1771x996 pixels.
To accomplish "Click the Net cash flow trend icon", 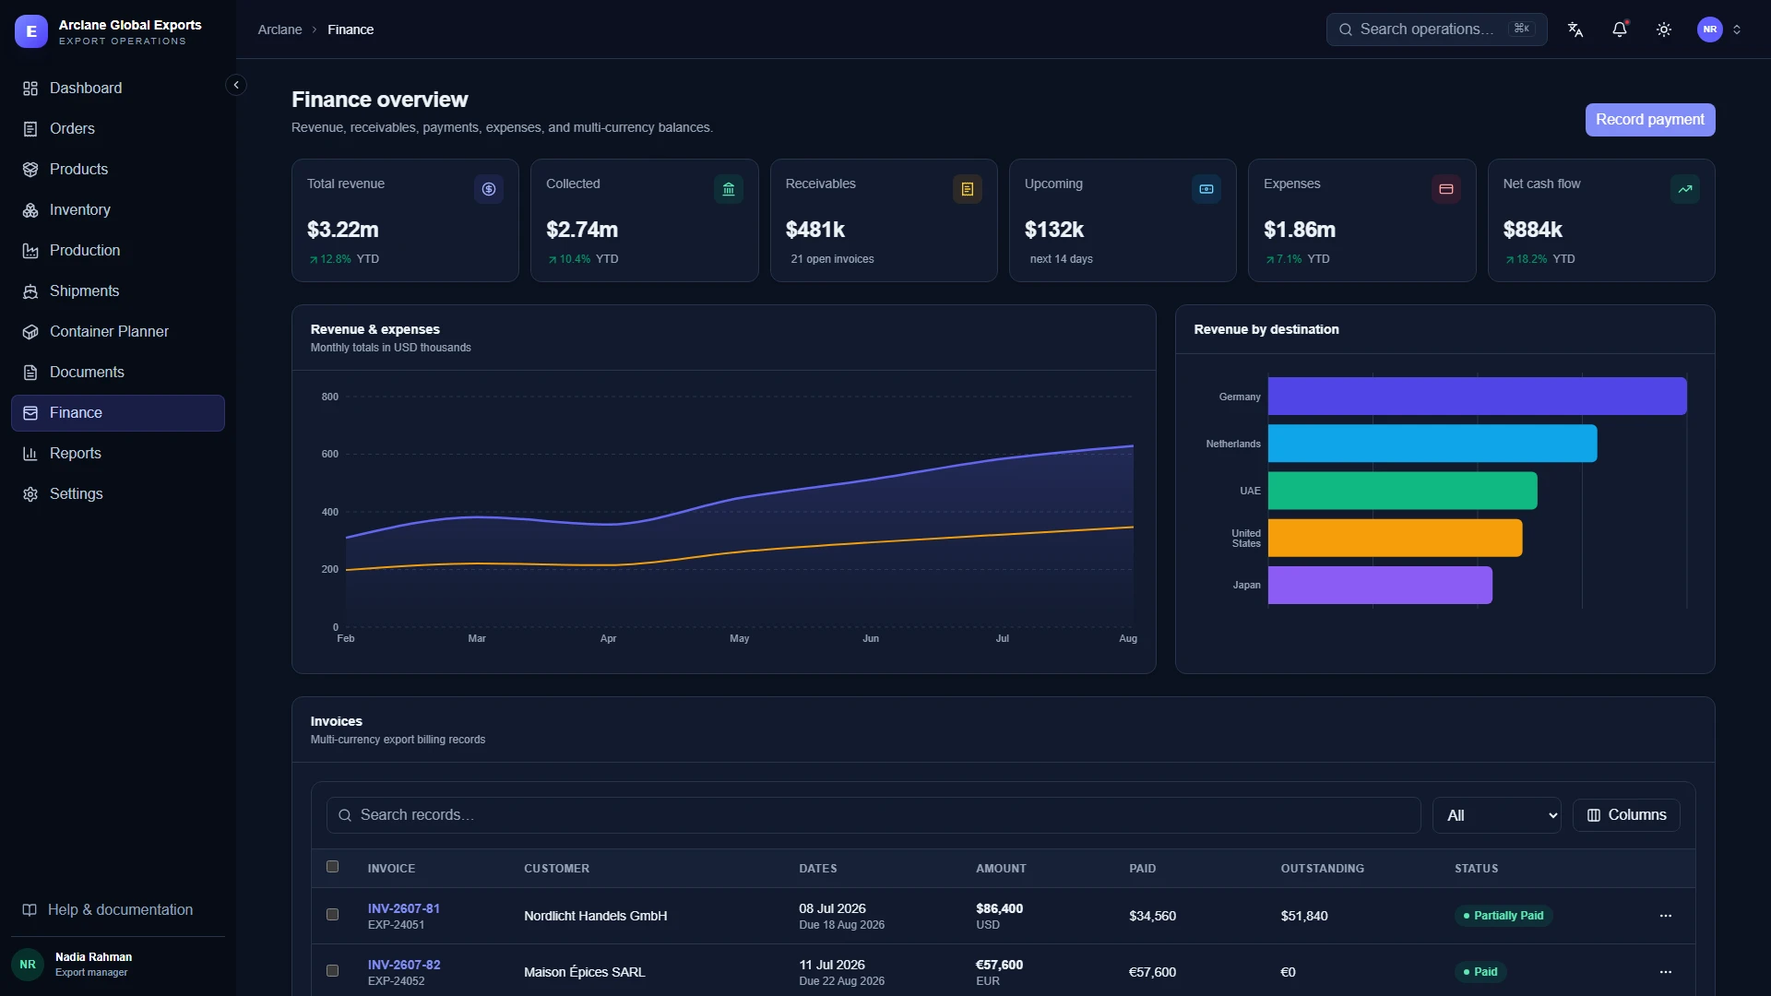I will (x=1685, y=189).
